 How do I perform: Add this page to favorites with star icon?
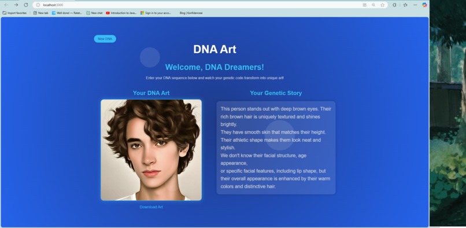[x=383, y=5]
